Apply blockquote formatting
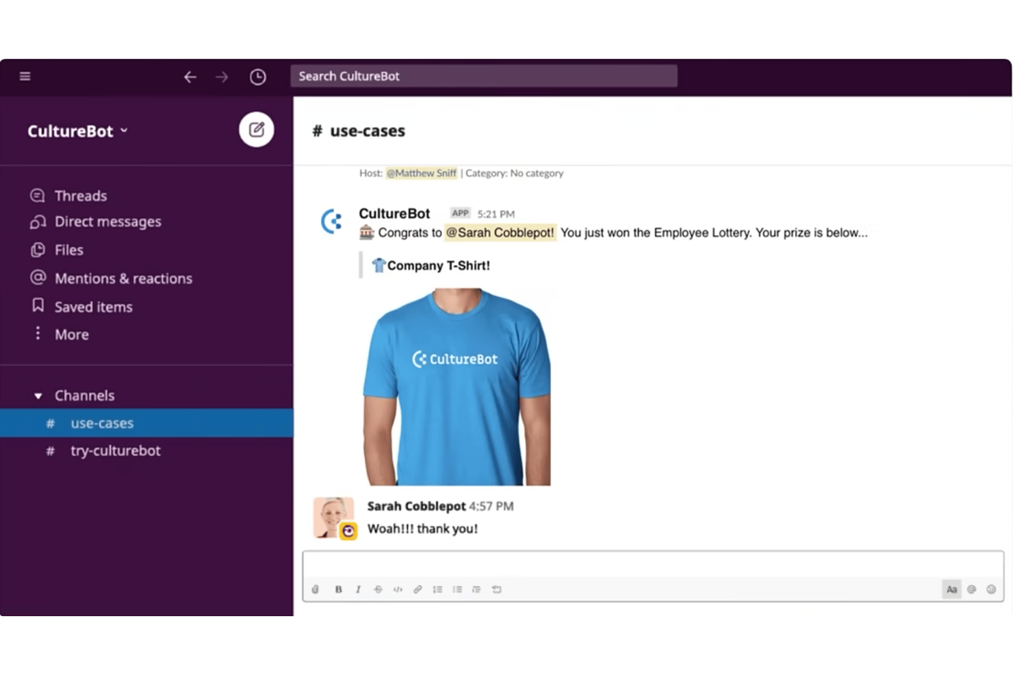The height and width of the screenshot is (675, 1013). click(x=476, y=590)
